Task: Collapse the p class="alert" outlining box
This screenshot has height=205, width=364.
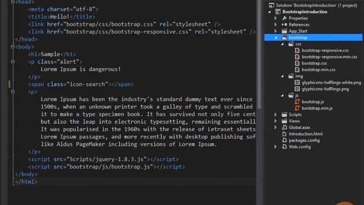Action: (x=13, y=61)
